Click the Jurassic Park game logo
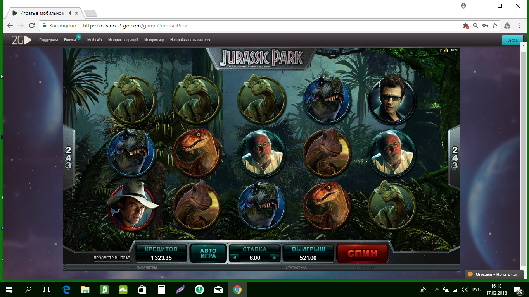 pos(261,58)
